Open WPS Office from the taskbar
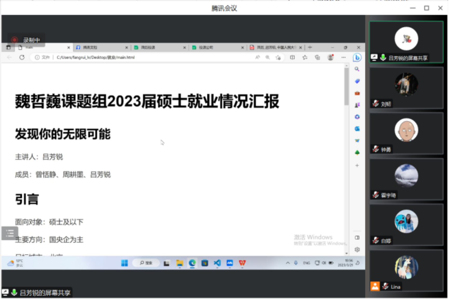 242,263
